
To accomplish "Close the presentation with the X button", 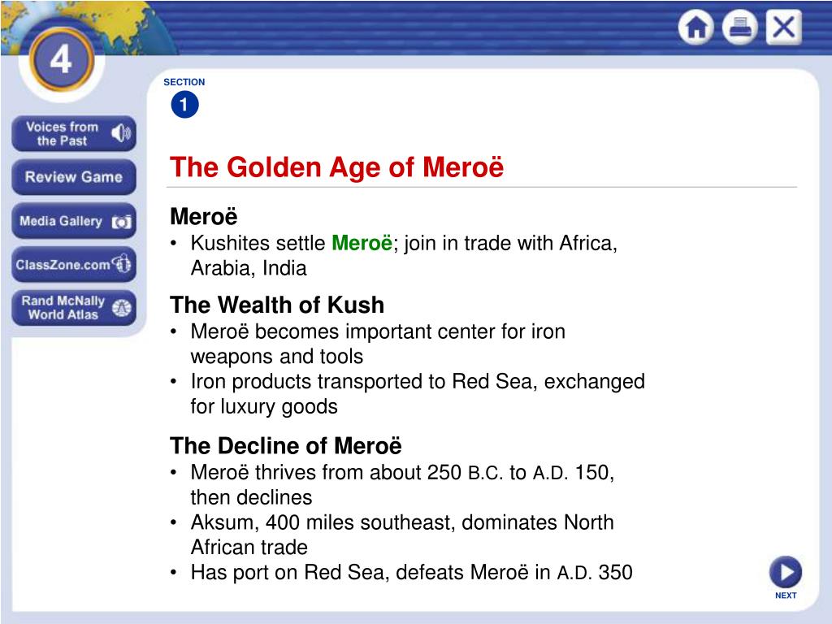I will point(784,27).
